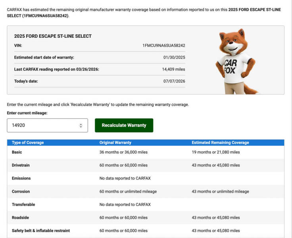Click Transferable 'No data reported to CARFAX'
Screen dimensions: 292x238
click(x=125, y=204)
